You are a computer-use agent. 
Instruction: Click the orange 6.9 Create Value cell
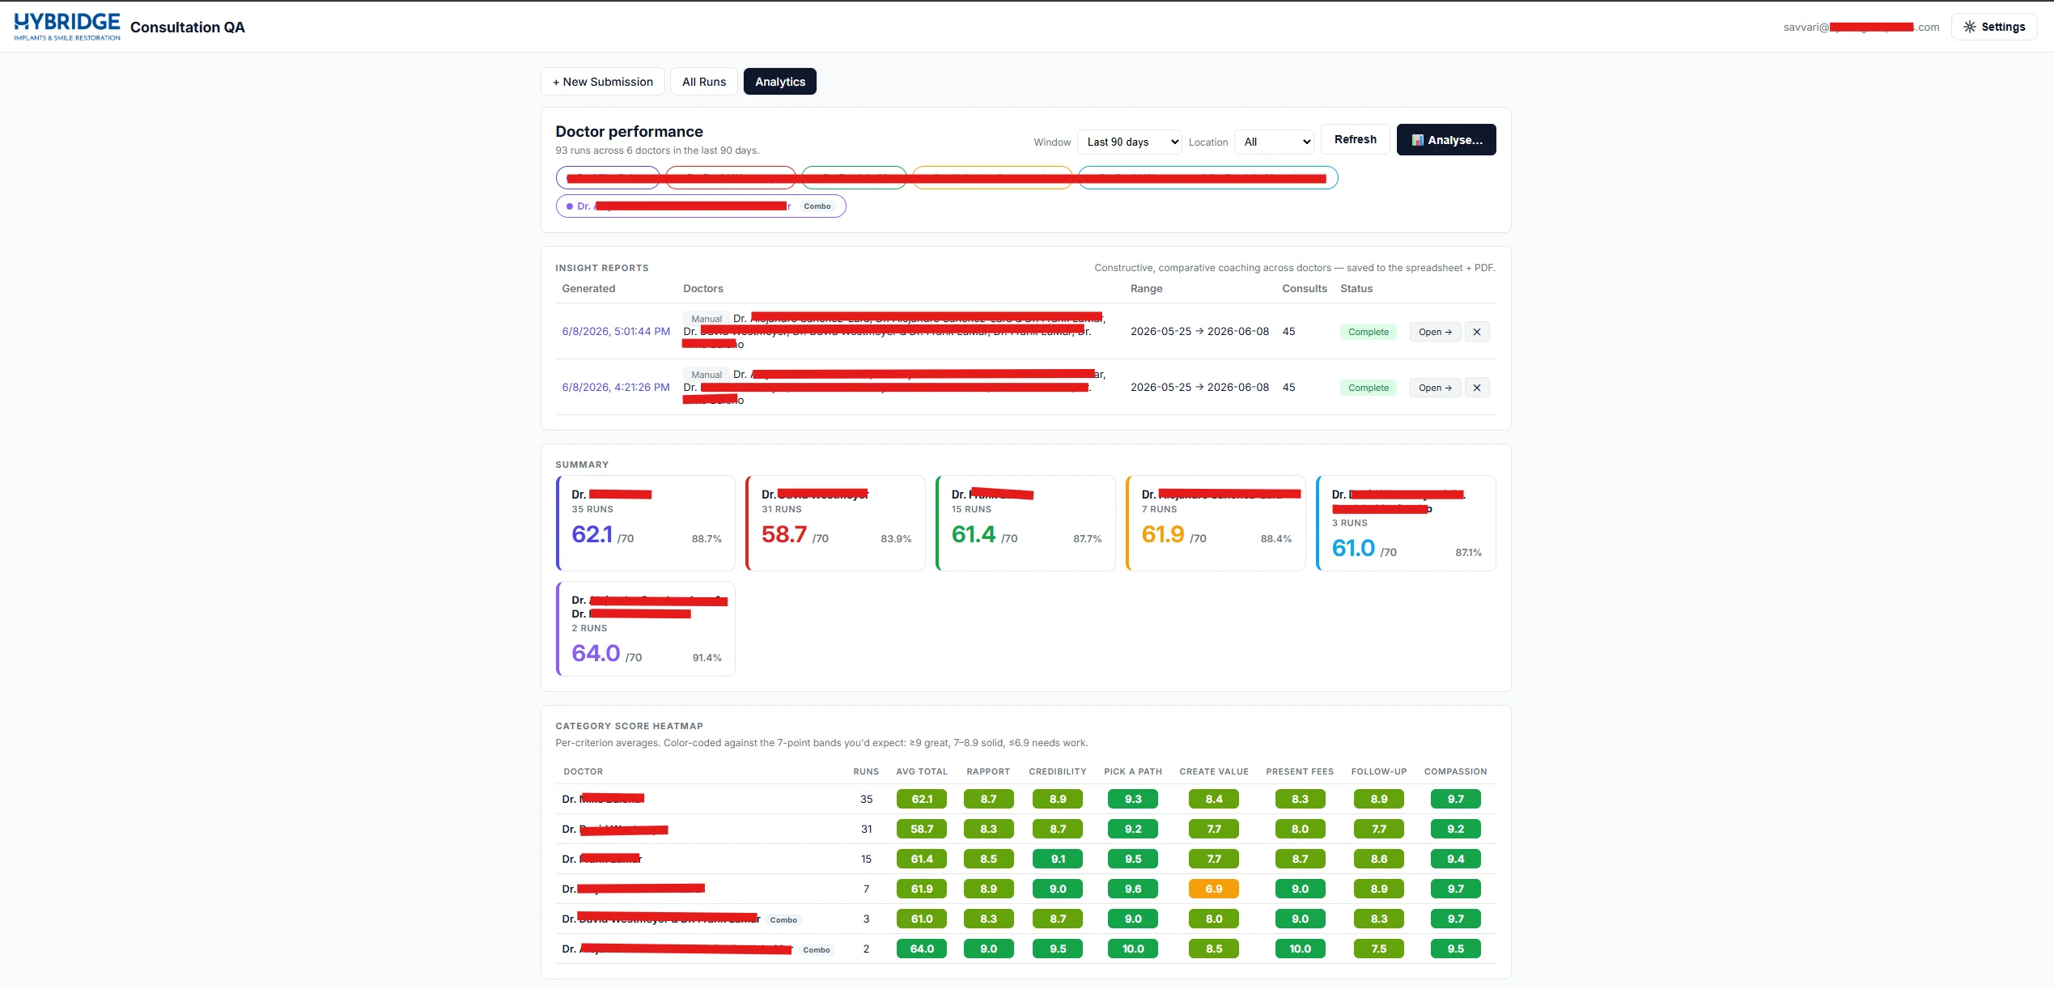[x=1214, y=889]
